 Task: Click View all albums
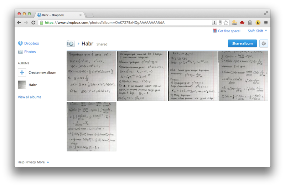pos(30,97)
